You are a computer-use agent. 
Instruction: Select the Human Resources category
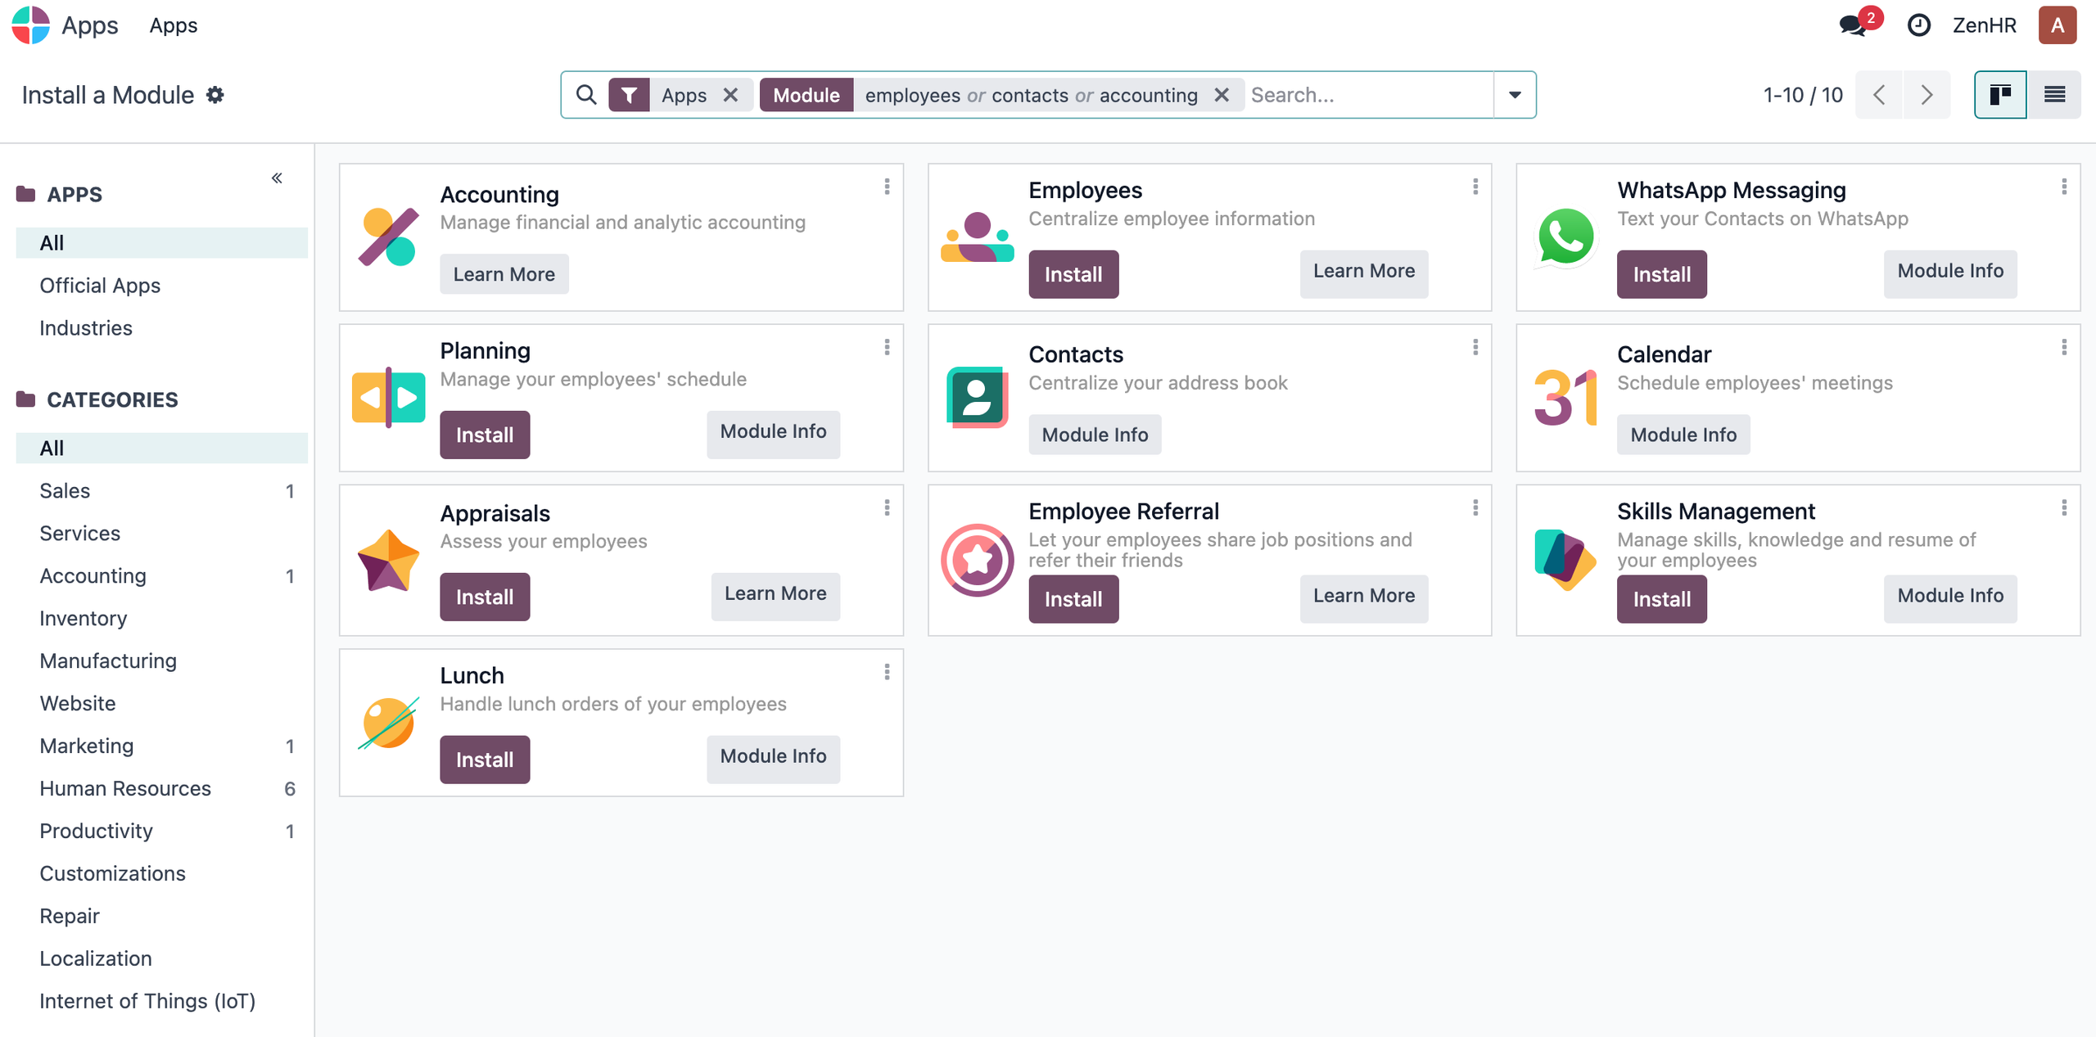point(125,788)
